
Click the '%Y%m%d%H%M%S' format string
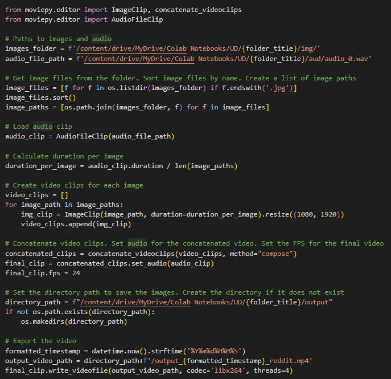(215, 352)
